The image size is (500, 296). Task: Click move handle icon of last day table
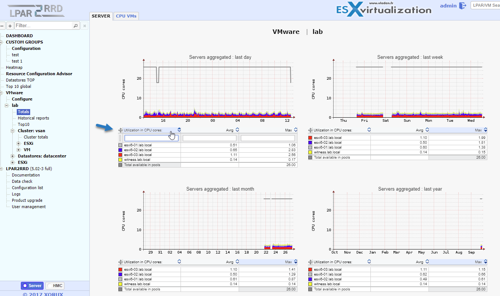point(120,130)
